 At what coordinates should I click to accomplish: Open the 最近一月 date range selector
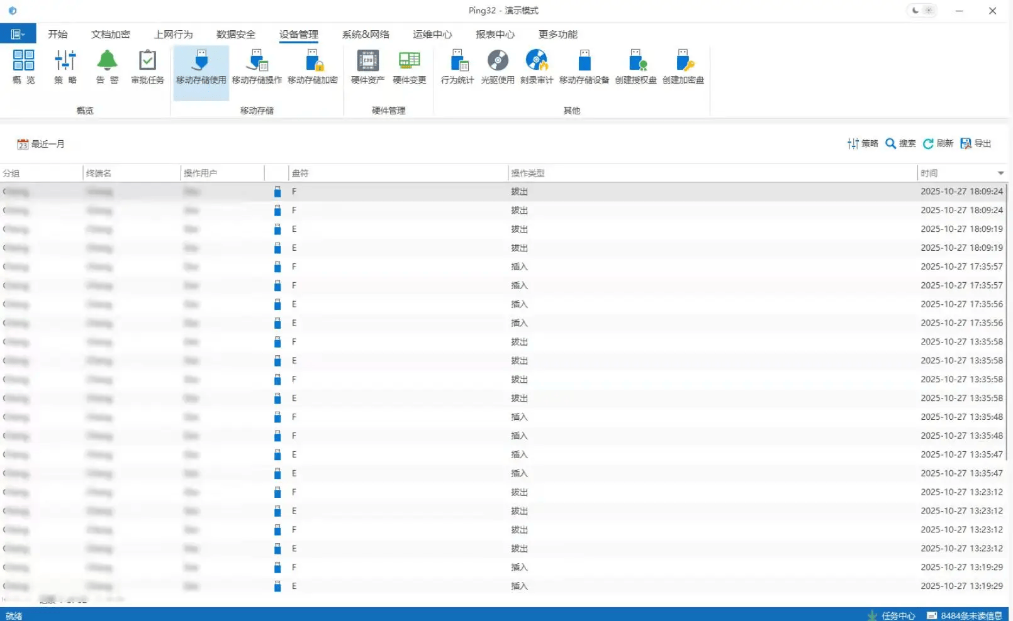(x=41, y=144)
